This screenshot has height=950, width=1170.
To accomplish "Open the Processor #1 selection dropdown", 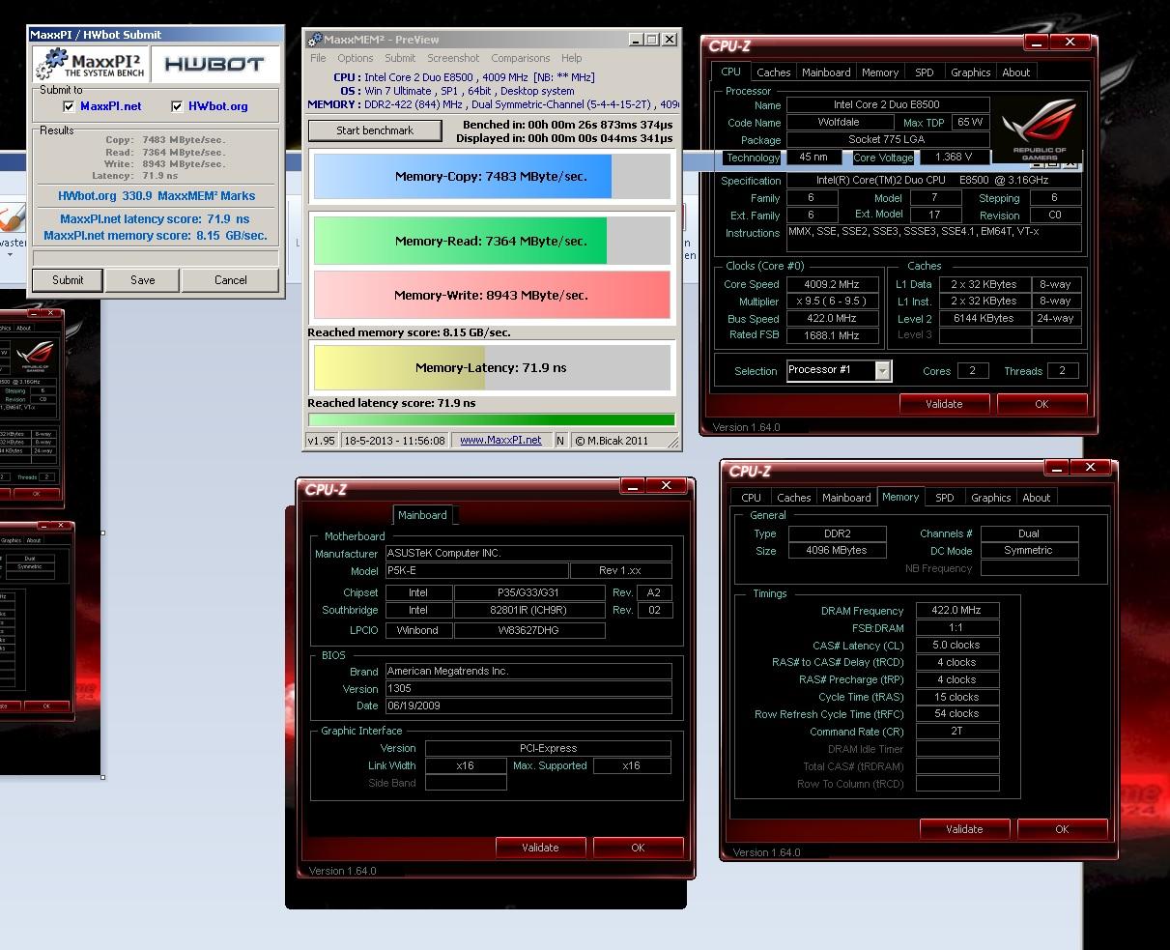I will click(882, 371).
